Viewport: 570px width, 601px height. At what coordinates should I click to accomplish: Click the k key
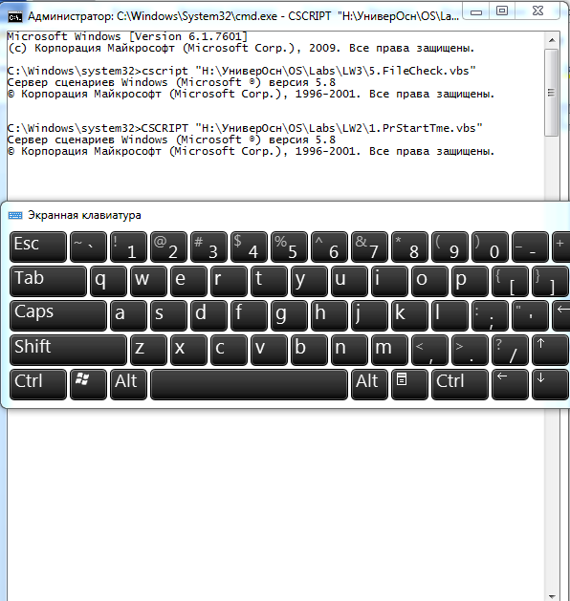click(x=409, y=316)
